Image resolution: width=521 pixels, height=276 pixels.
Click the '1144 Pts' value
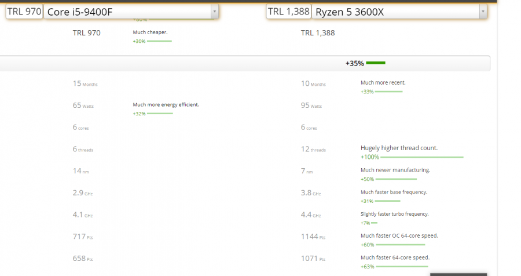tap(313, 237)
